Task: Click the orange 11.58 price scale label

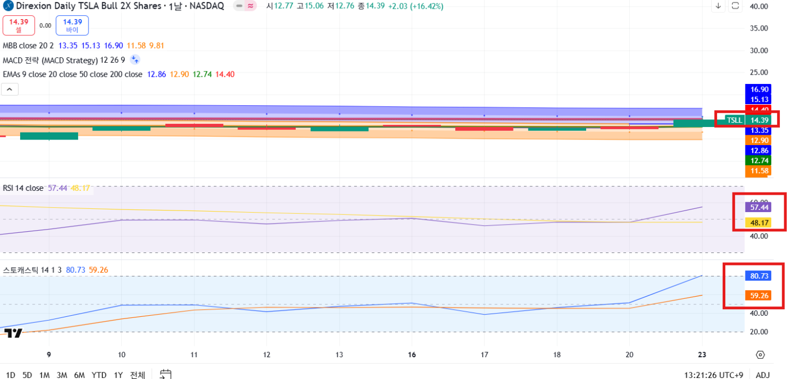Action: coord(760,171)
